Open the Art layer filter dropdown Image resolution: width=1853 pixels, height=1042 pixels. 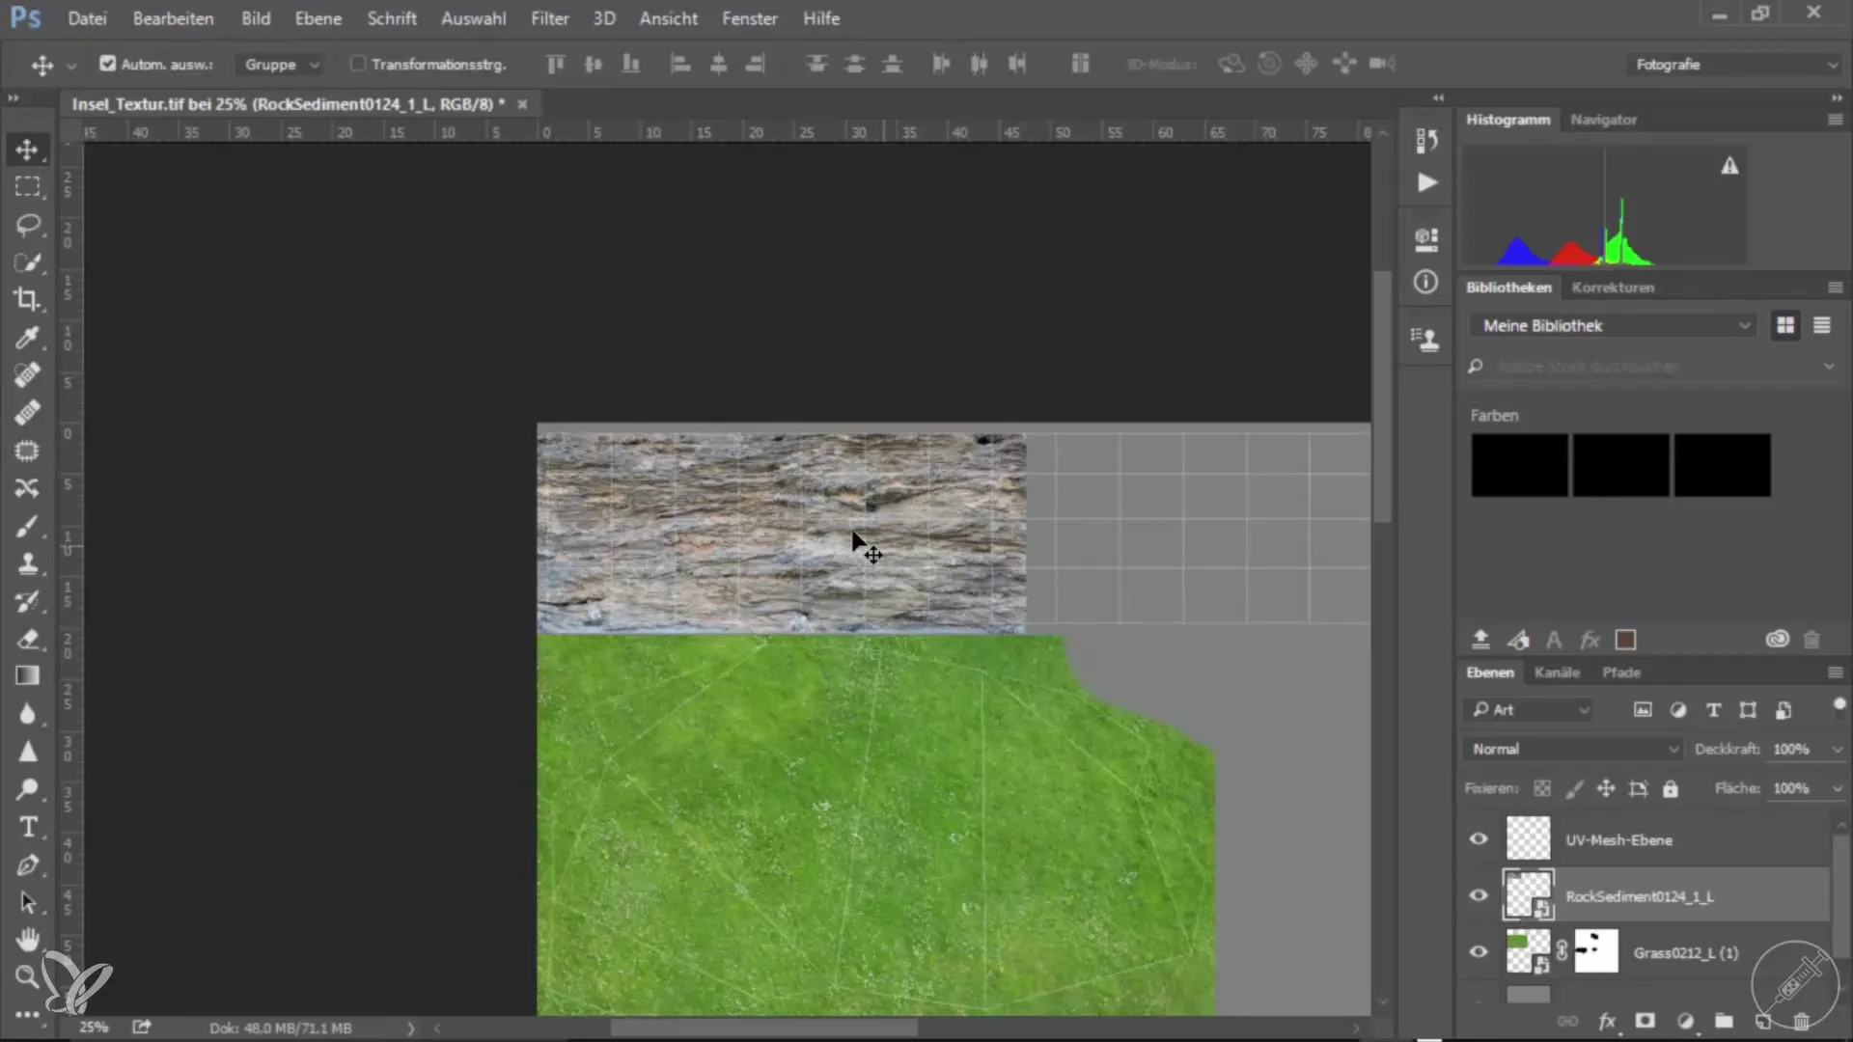1530,710
